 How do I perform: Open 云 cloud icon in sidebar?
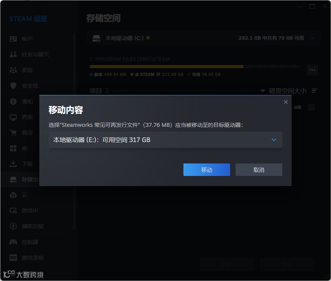(x=13, y=195)
